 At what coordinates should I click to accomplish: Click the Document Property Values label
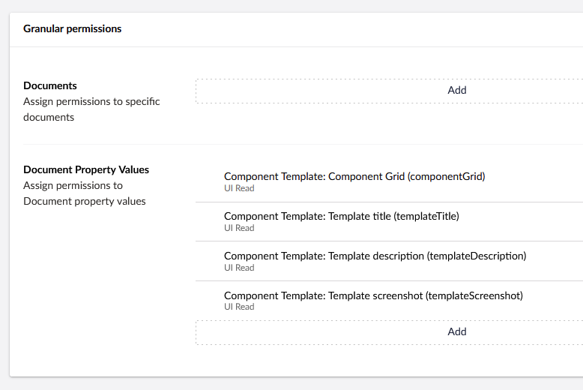86,170
